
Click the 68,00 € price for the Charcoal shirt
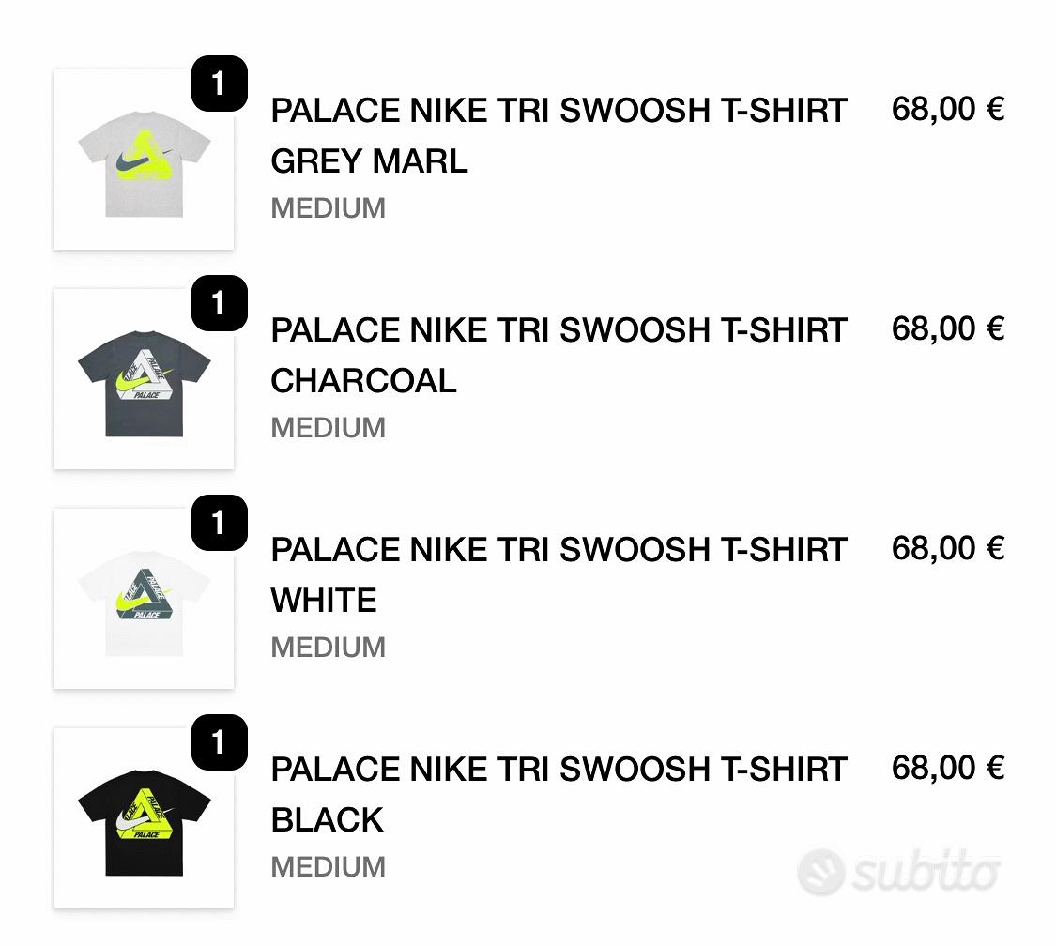click(949, 328)
